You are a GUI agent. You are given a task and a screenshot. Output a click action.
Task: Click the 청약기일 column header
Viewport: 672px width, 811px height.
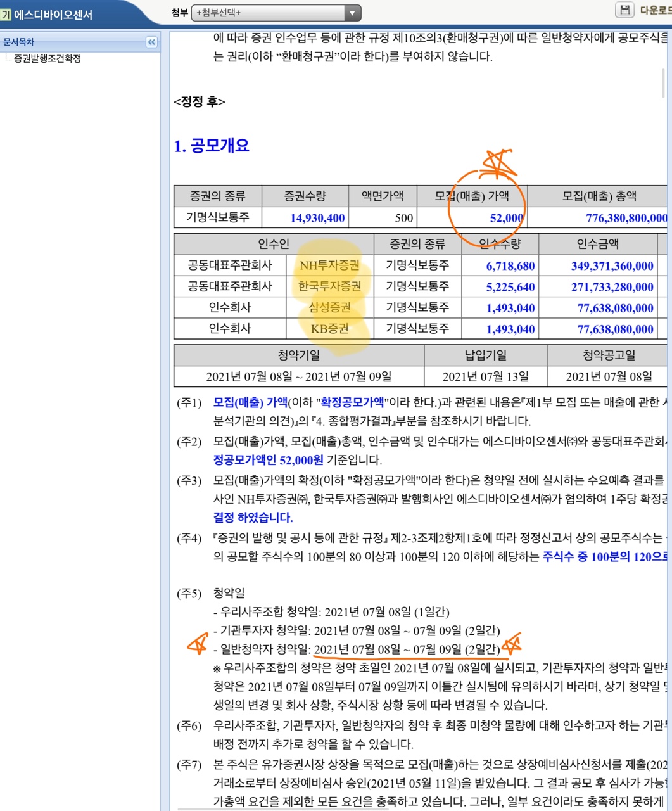click(x=299, y=355)
